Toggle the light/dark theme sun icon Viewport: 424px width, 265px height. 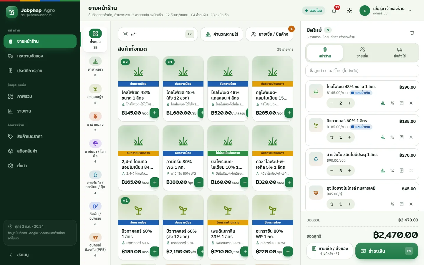click(x=350, y=11)
